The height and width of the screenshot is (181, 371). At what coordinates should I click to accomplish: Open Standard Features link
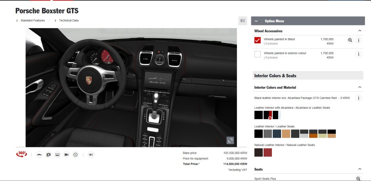click(x=33, y=21)
